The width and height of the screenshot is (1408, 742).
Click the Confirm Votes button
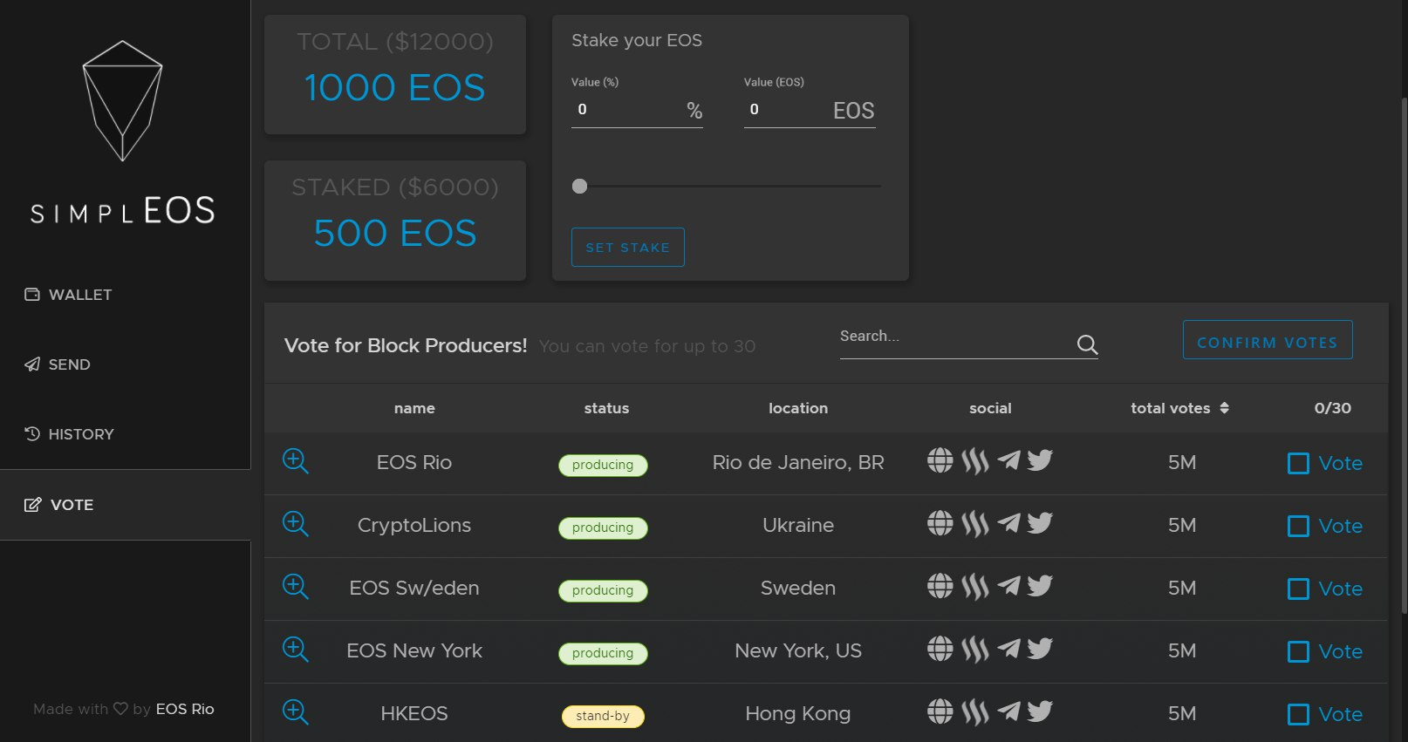coord(1268,340)
